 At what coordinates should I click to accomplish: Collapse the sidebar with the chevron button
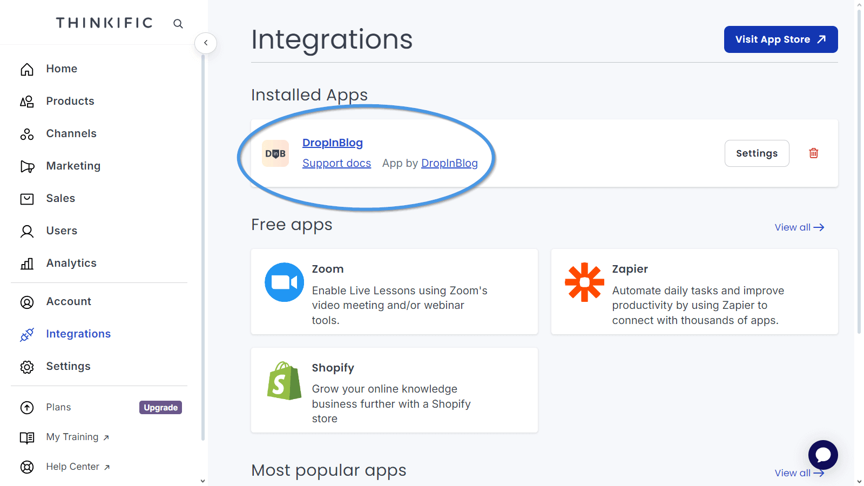click(x=206, y=43)
